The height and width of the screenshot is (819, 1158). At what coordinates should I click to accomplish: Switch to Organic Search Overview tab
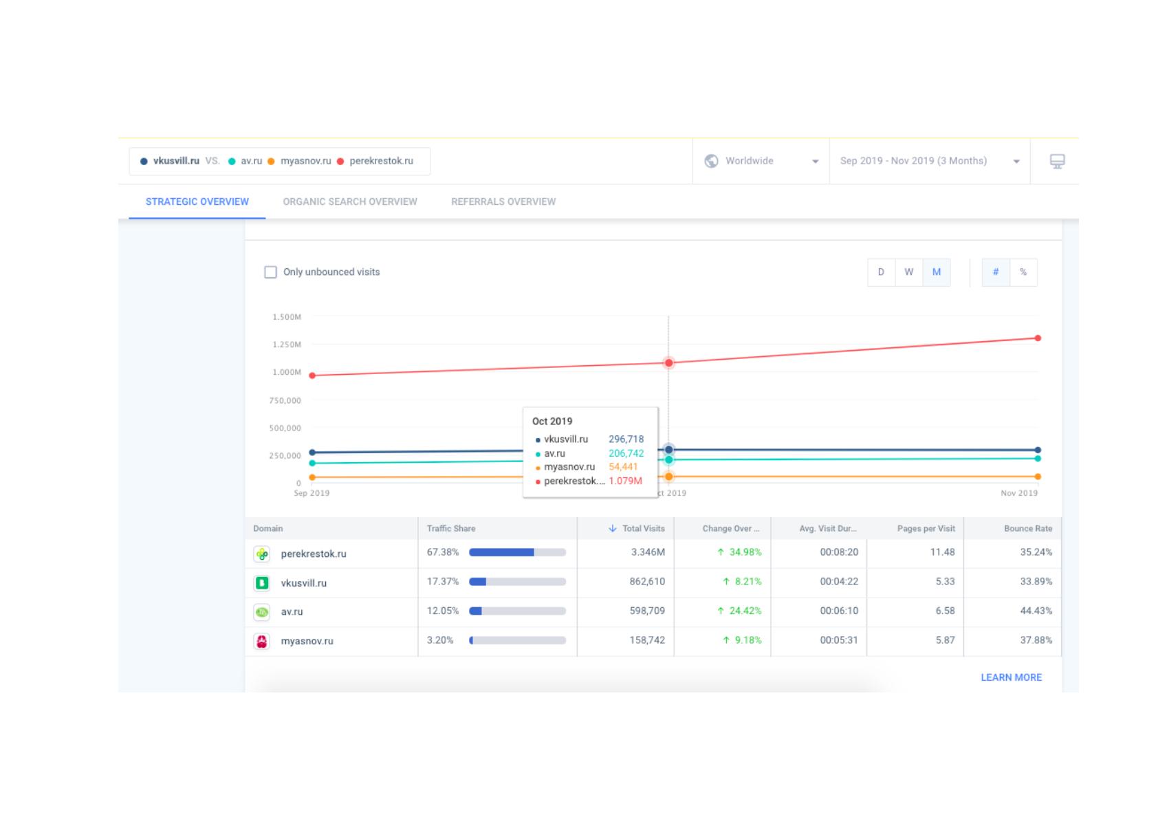click(350, 201)
